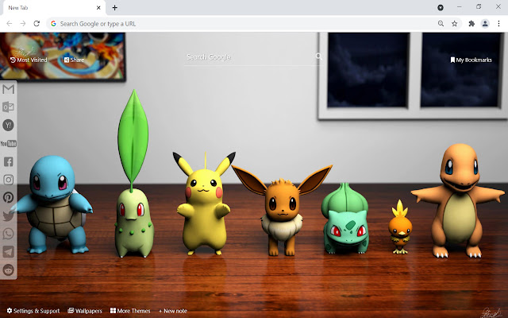This screenshot has width=508, height=318.
Task: Open Pinterest shortcut in sidebar
Action: [x=9, y=197]
